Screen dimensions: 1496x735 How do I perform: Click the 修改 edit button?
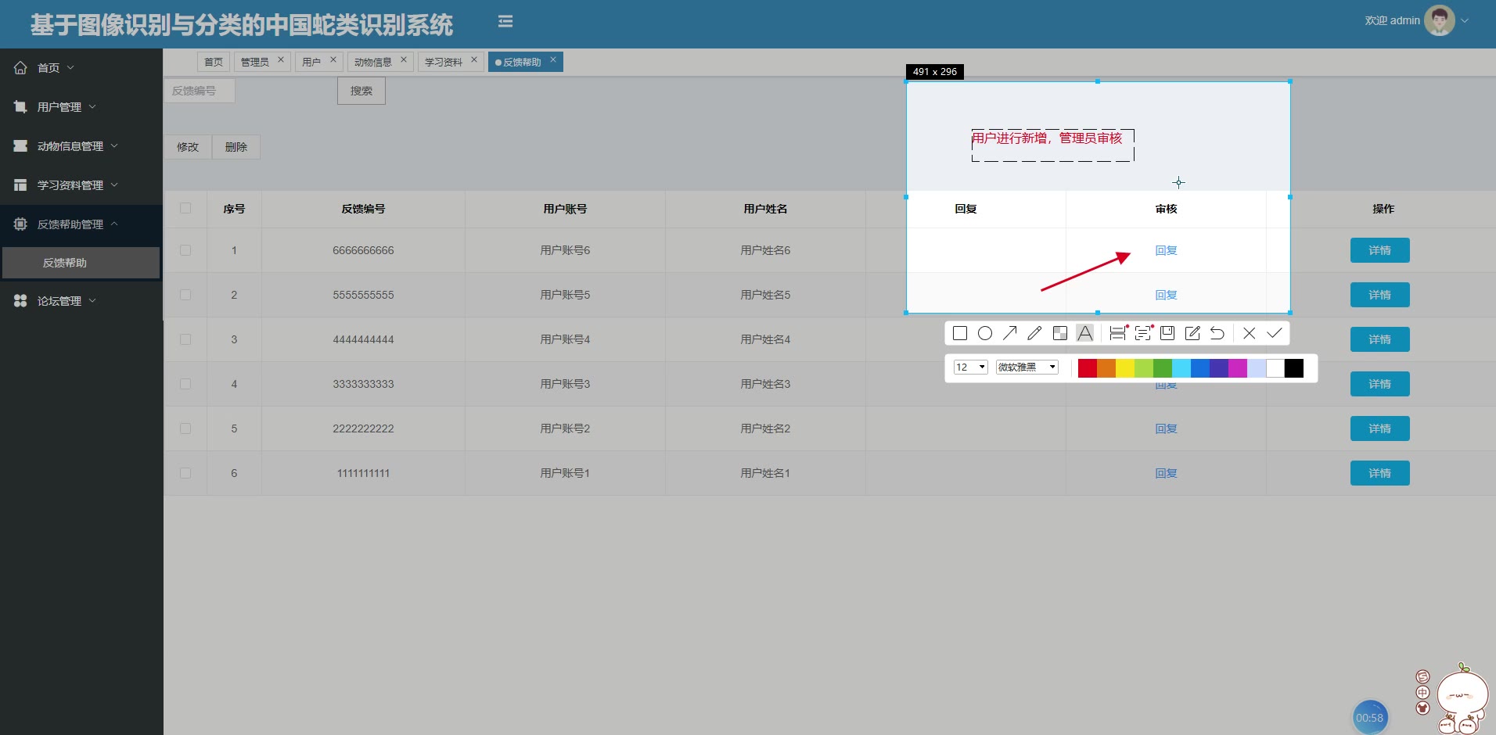[x=188, y=147]
